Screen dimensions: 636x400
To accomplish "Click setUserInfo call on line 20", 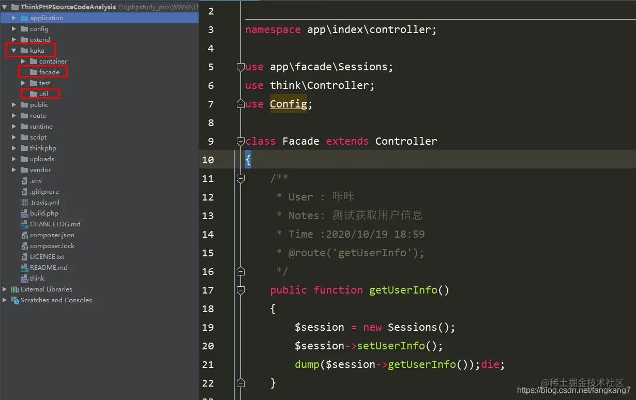I will pyautogui.click(x=391, y=346).
